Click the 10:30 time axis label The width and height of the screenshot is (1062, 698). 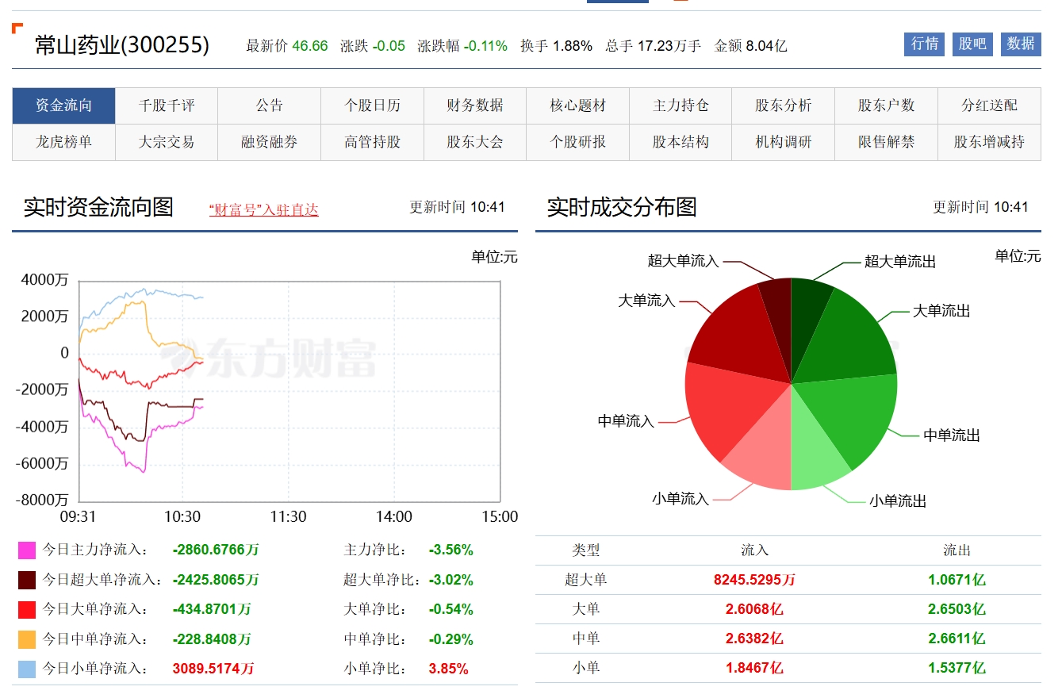click(182, 516)
